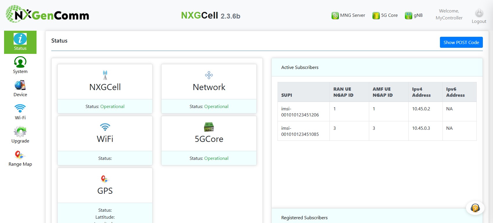Click the gNB status icon

pyautogui.click(x=408, y=15)
